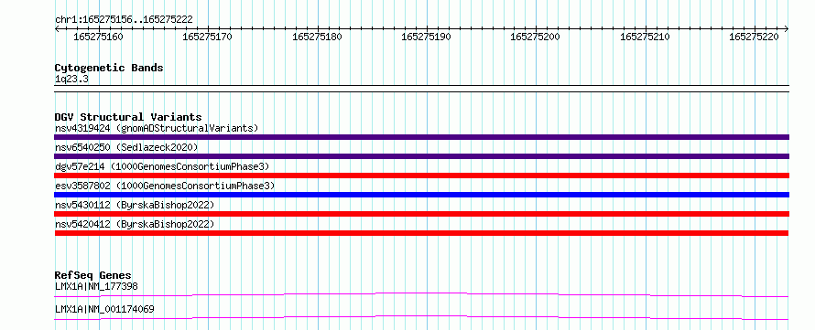Click the nsv5420412 ByrskaBishop2022 label

pyautogui.click(x=135, y=224)
